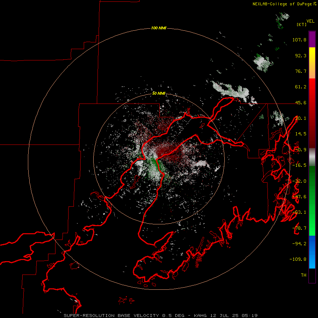Click the 92.3 legend value
This screenshot has width=318, height=318.
(301, 55)
